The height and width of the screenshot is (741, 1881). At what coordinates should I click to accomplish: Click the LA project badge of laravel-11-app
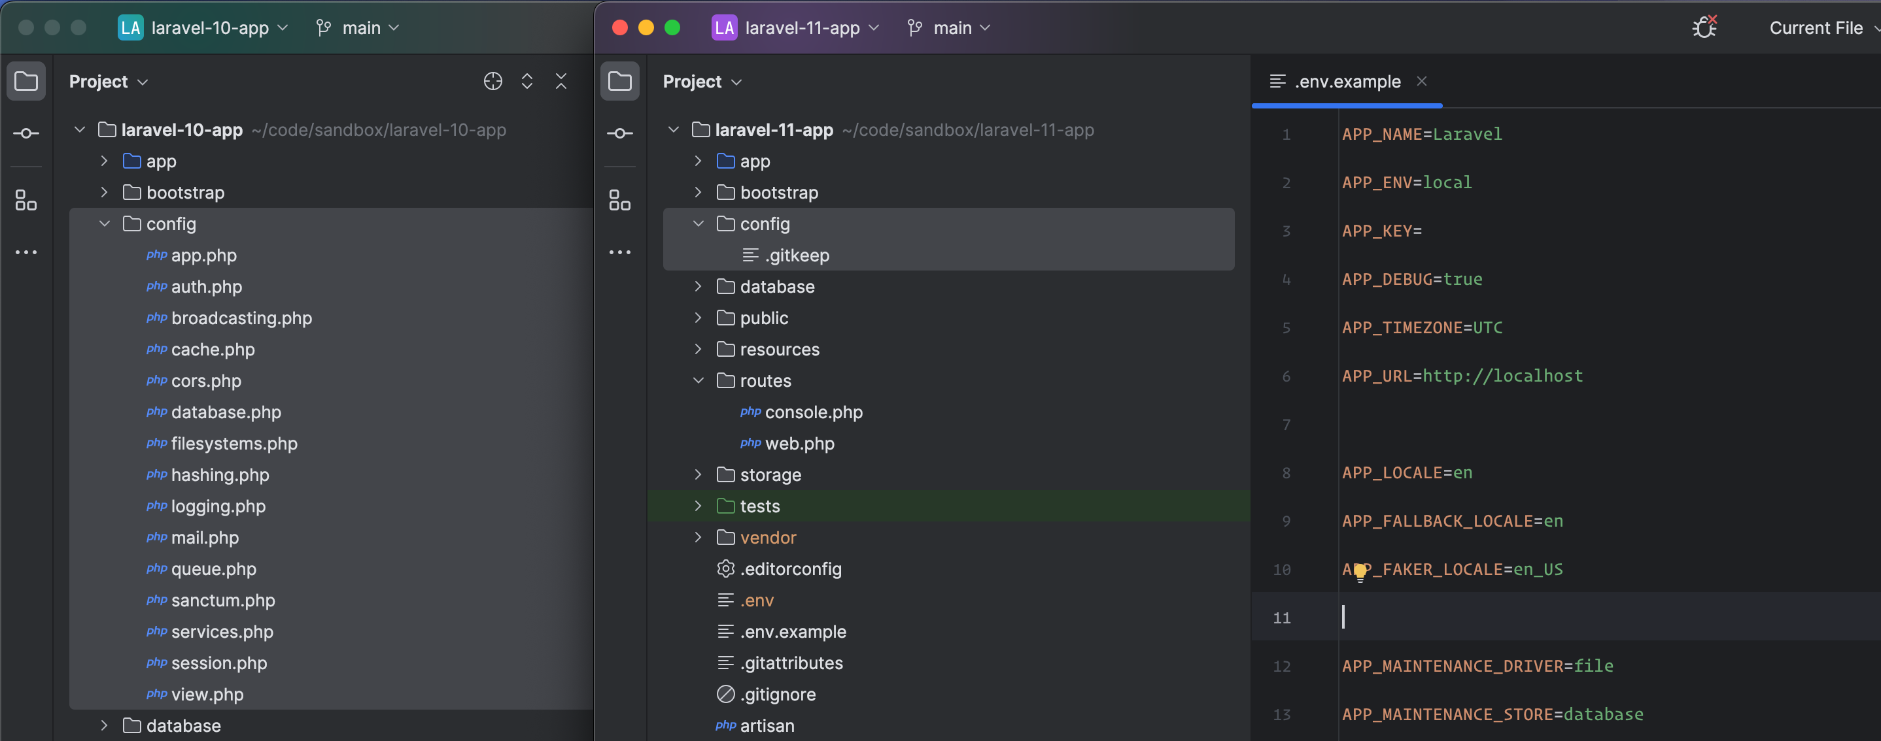coord(725,27)
